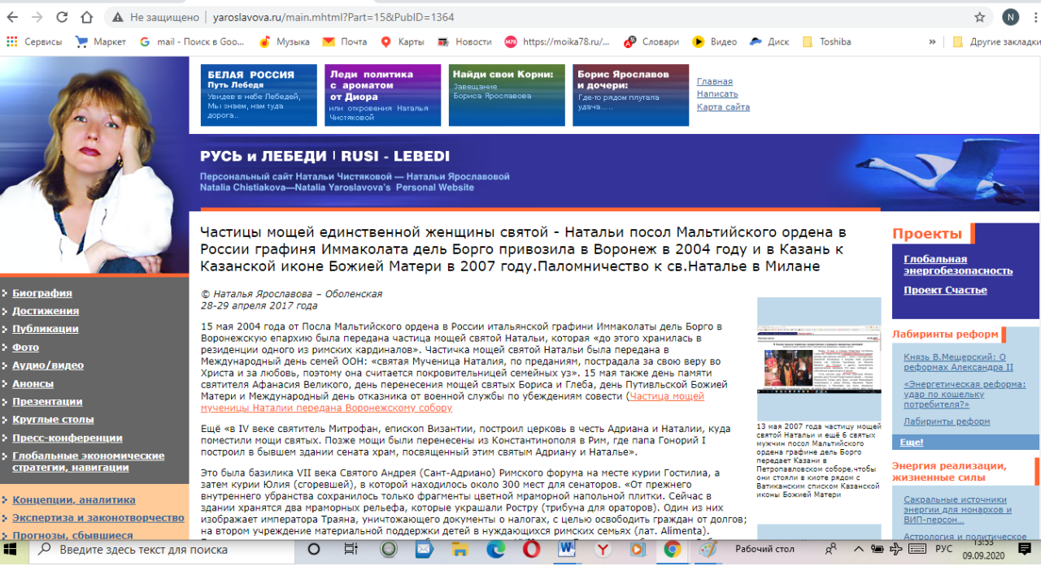This screenshot has width=1041, height=566.
Task: Open the Opera browser taskbar icon
Action: coord(531,550)
